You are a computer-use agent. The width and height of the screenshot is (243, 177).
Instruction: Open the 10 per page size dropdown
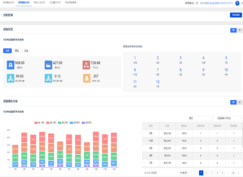[185, 173]
